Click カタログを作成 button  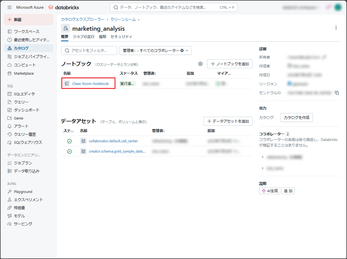pyautogui.click(x=297, y=117)
